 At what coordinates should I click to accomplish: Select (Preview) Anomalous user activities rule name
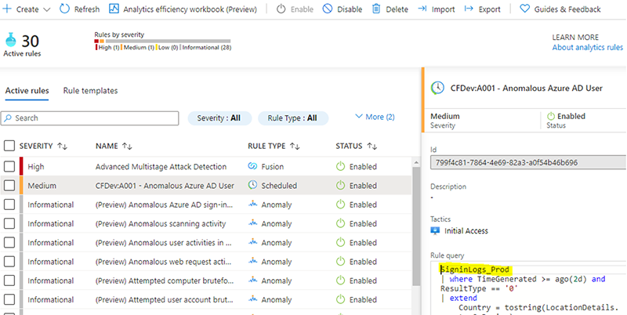164,243
